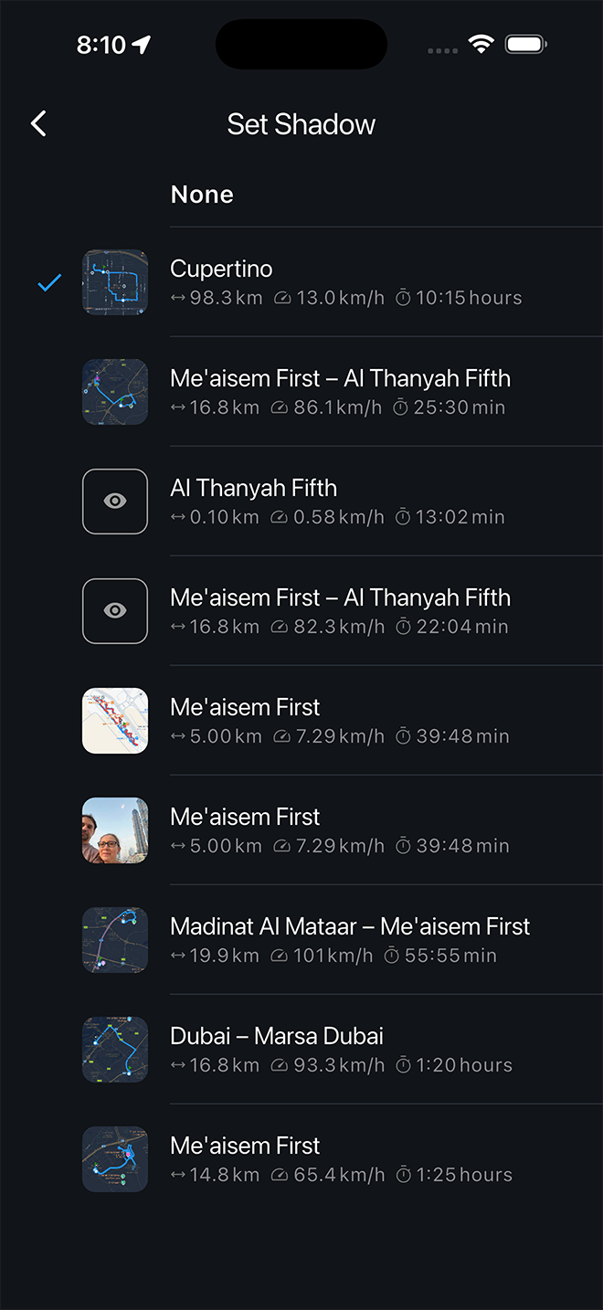Tap the Wi-Fi status icon
Image resolution: width=603 pixels, height=1310 pixels.
[x=481, y=44]
